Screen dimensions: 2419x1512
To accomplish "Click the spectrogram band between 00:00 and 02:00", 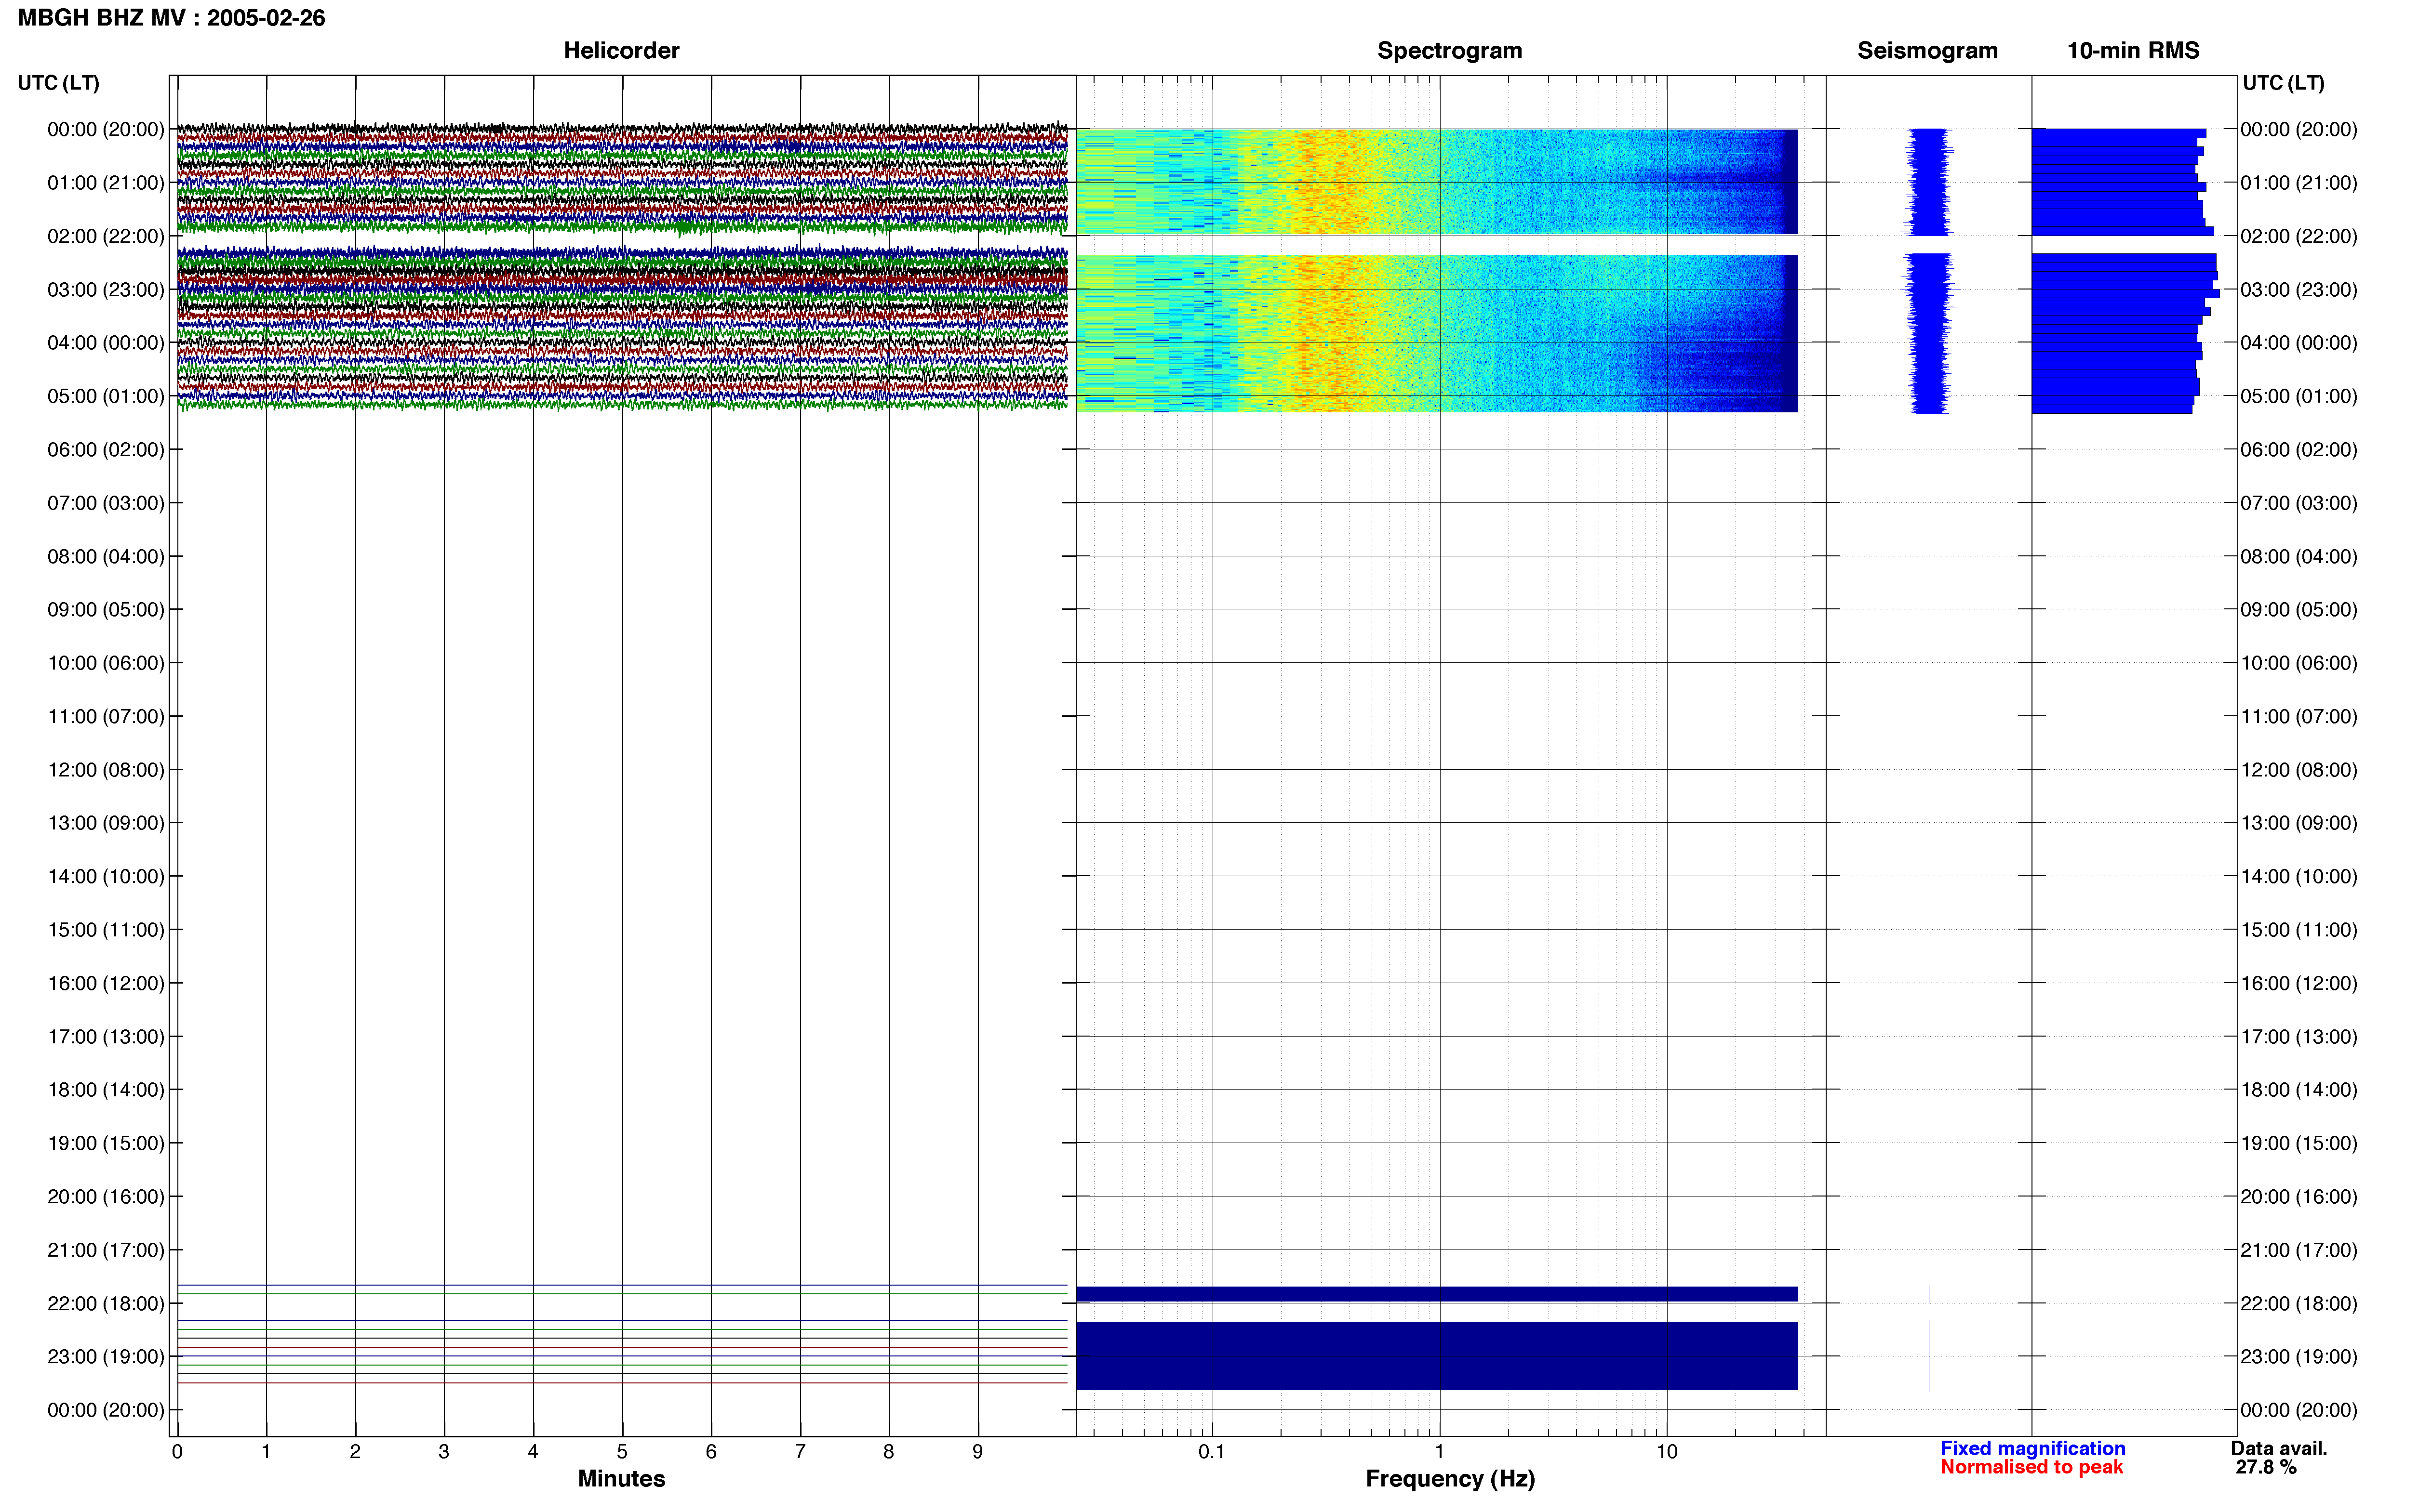I will point(1437,181).
